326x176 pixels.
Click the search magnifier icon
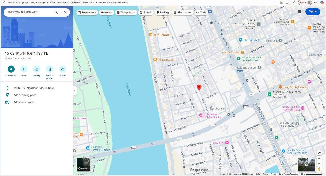tap(56, 12)
